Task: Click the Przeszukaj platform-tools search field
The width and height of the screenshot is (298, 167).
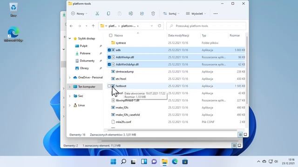Action: click(206, 26)
